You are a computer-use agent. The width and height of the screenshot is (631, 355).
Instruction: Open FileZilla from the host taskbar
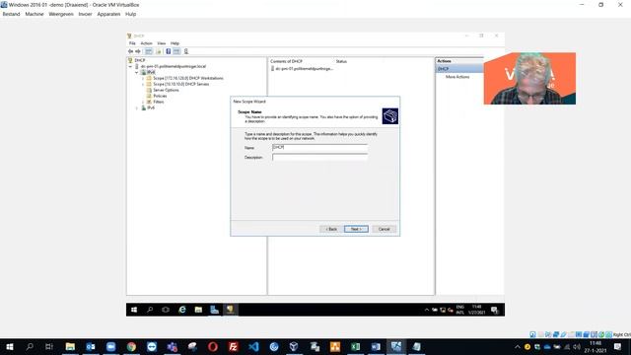[x=233, y=346]
